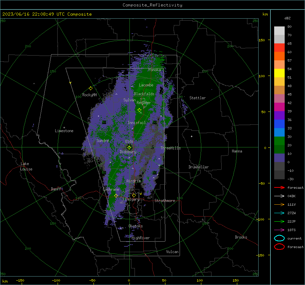This screenshot has height=285, width=305.
Task: Click the Strathmore label
Action: click(165, 201)
